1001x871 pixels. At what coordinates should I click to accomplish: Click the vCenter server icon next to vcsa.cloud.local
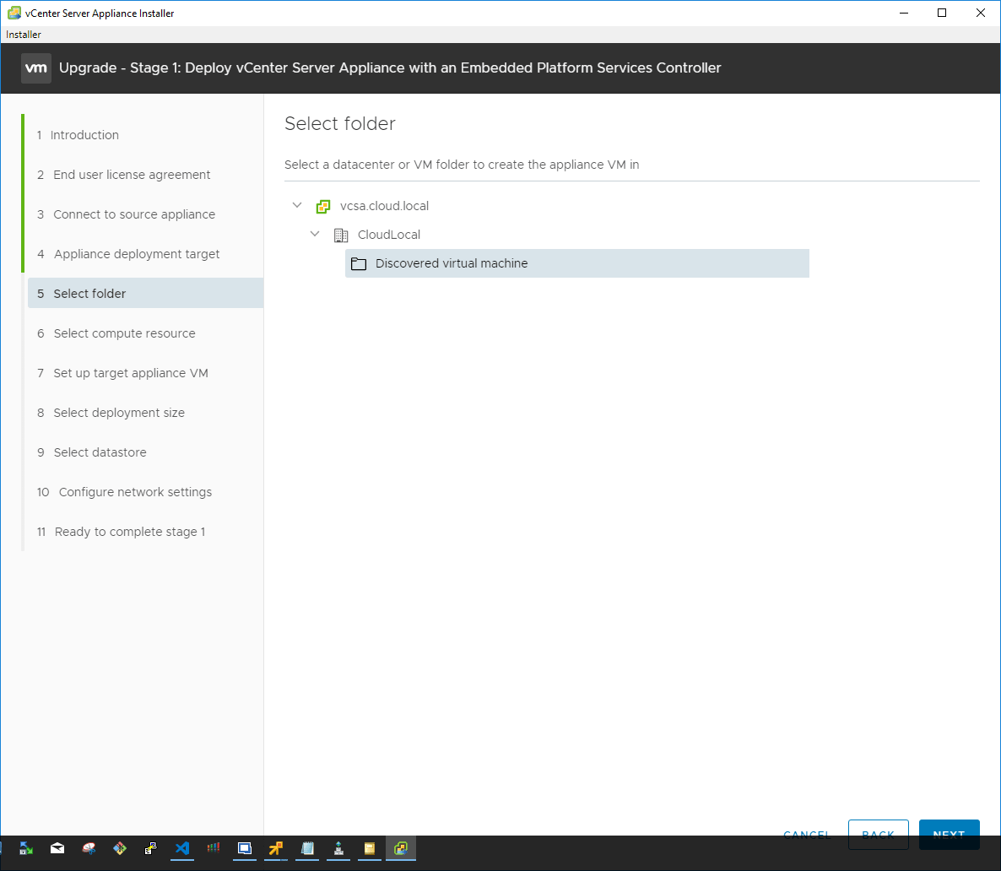[323, 206]
